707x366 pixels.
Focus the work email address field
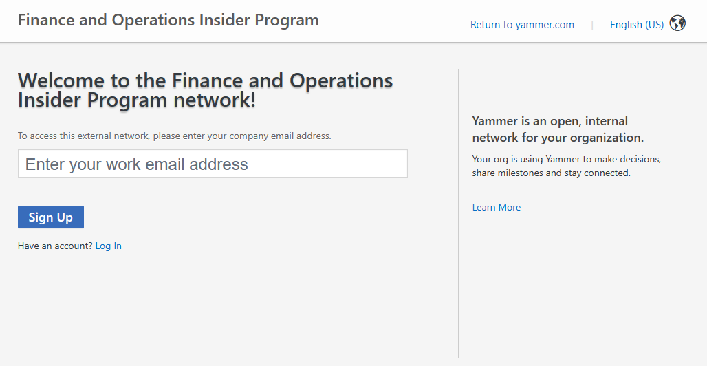pos(213,164)
